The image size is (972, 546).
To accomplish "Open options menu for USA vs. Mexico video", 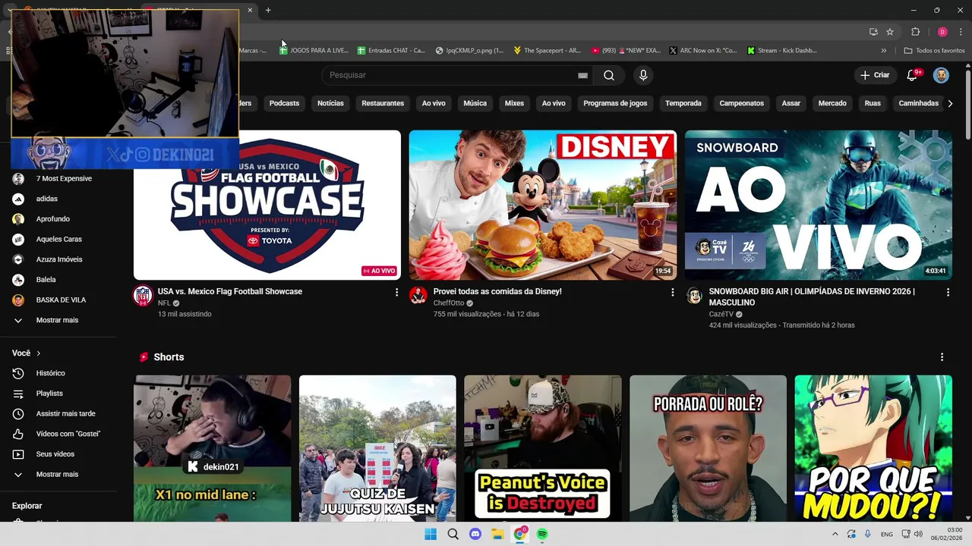I will [396, 292].
